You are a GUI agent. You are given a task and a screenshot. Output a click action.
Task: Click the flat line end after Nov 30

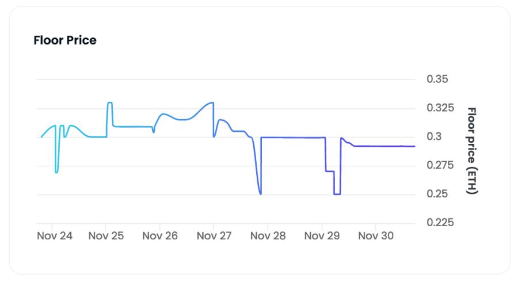pos(414,146)
